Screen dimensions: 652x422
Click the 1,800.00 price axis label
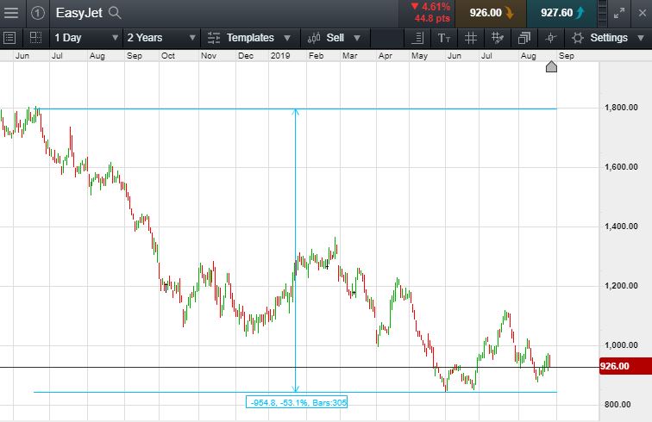(621, 108)
